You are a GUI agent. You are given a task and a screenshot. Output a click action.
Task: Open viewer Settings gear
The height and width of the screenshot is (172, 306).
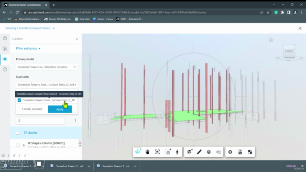click(230, 152)
